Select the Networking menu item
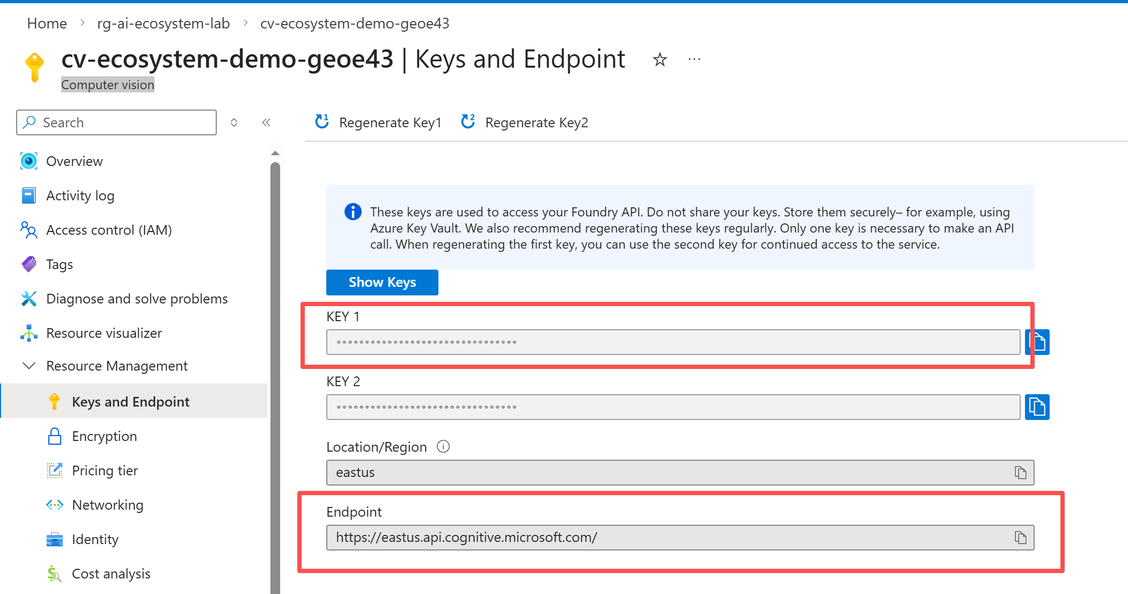The height and width of the screenshot is (594, 1128). 107,505
